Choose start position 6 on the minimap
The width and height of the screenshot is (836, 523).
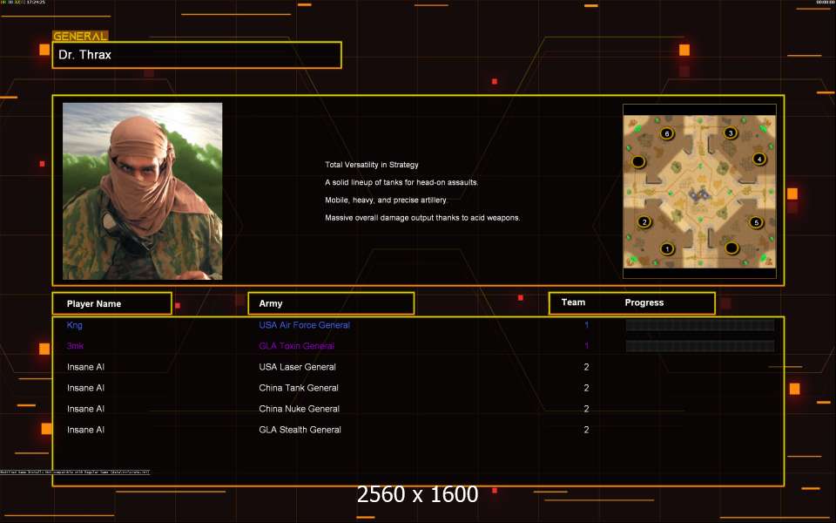pos(667,133)
